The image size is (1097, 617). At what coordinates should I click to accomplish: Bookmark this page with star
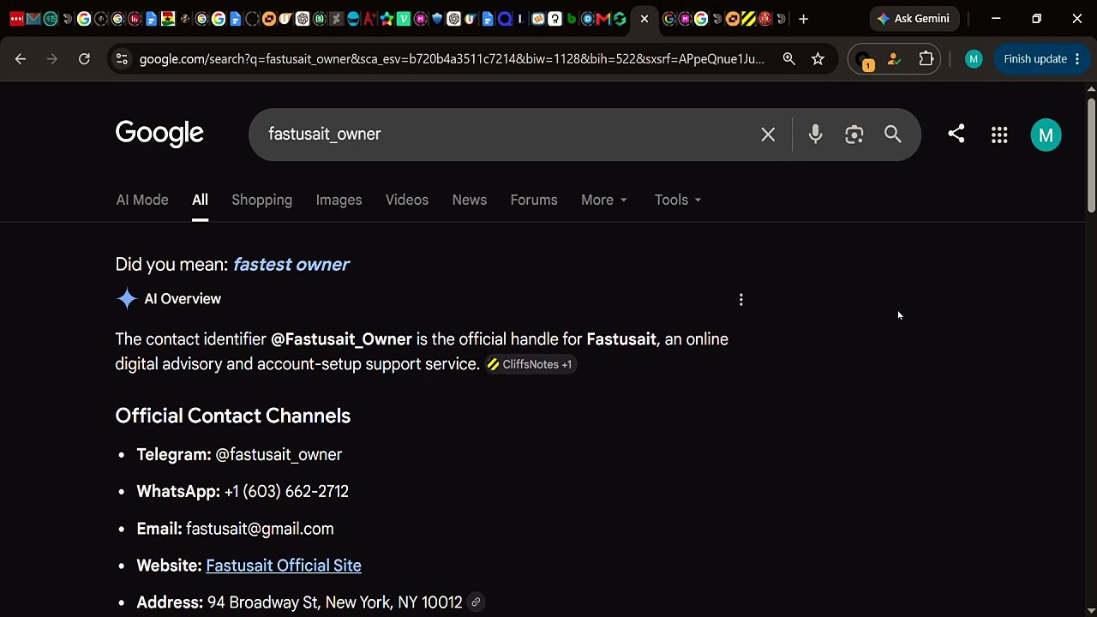tap(818, 59)
